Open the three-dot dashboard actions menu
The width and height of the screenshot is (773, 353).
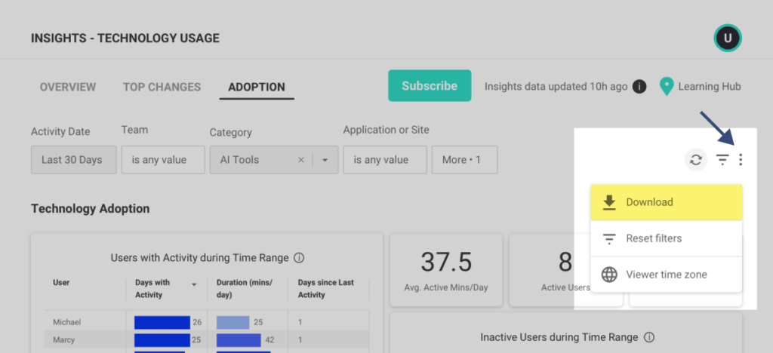click(x=741, y=160)
